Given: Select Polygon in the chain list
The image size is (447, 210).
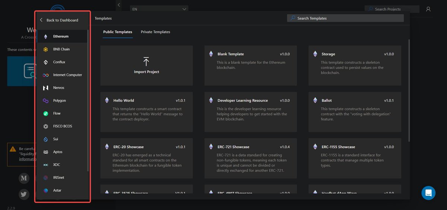Looking at the screenshot, I should click(62, 101).
